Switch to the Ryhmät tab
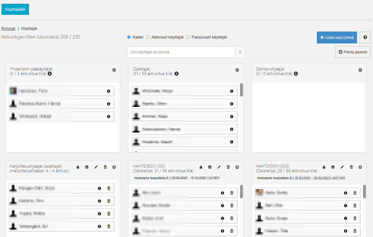This screenshot has width=373, height=237. [x=8, y=29]
